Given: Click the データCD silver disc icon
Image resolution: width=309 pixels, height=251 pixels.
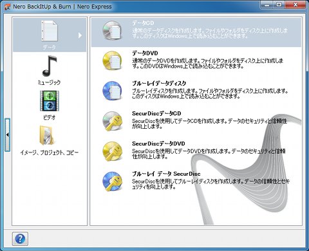Looking at the screenshot, I should [x=112, y=31].
